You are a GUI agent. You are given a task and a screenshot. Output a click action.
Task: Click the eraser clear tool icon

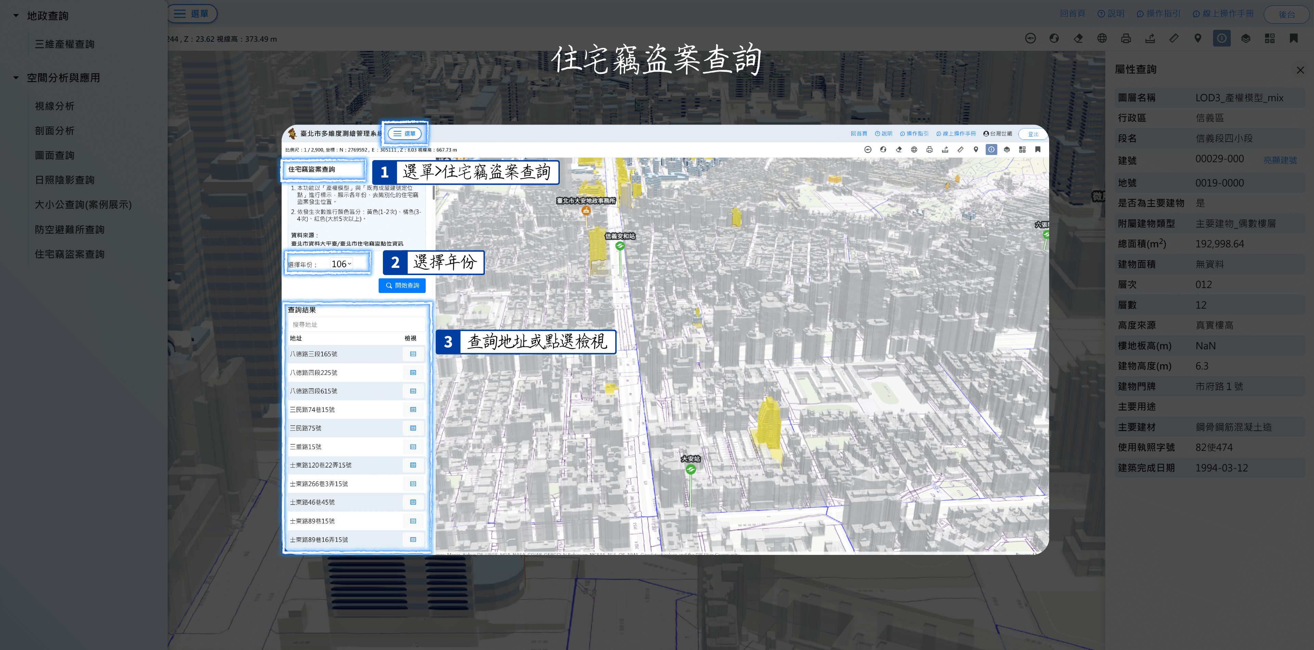coord(1078,39)
